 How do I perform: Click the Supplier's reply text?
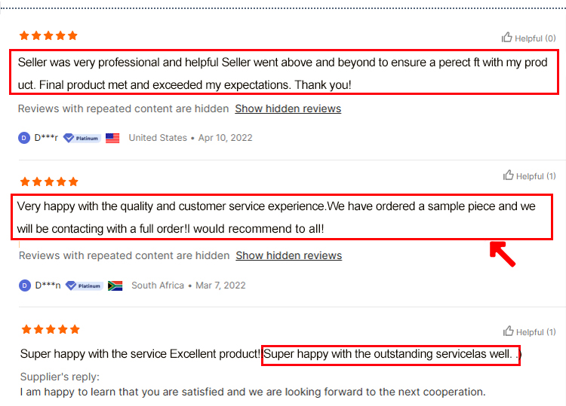click(253, 392)
